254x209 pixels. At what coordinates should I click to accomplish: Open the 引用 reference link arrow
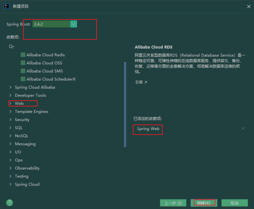[146, 82]
